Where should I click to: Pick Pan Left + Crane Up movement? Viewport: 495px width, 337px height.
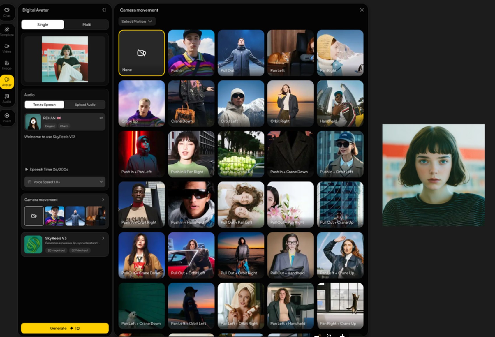click(x=340, y=255)
